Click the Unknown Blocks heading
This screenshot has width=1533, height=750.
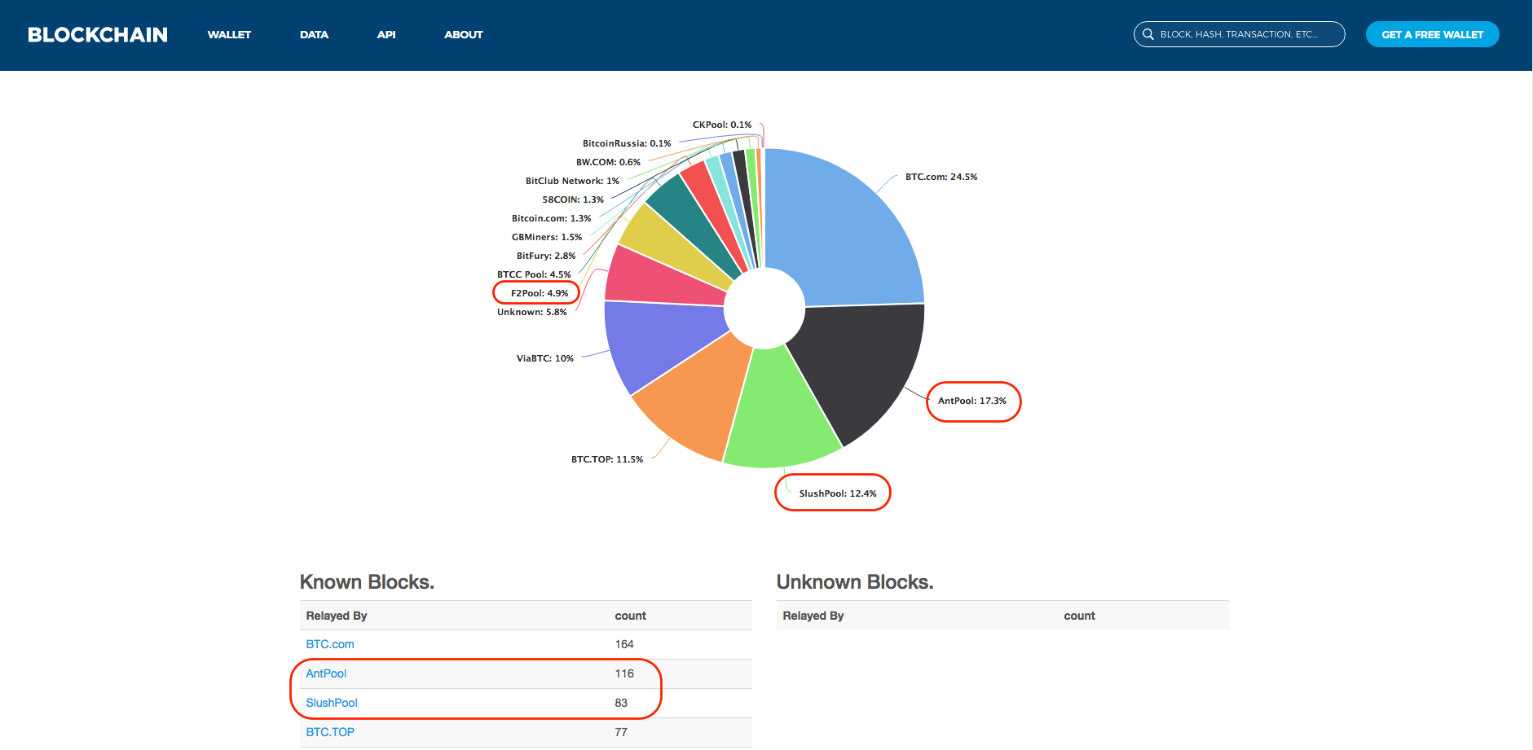[x=855, y=582]
